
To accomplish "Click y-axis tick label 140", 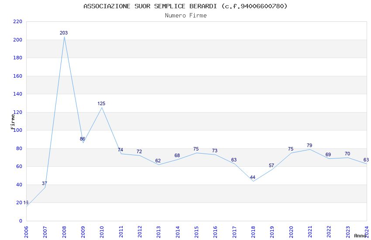I will tap(18, 94).
